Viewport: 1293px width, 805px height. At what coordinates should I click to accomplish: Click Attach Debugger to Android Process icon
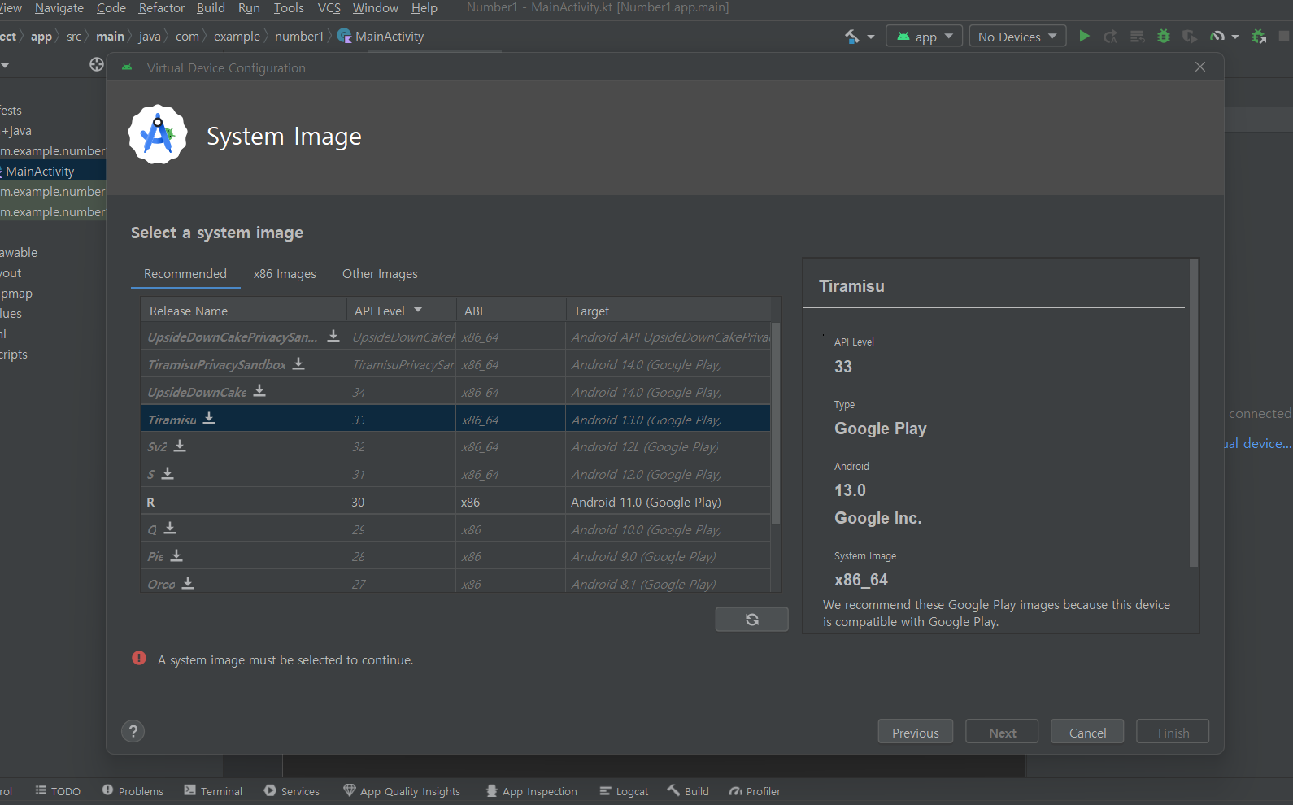tap(1259, 37)
